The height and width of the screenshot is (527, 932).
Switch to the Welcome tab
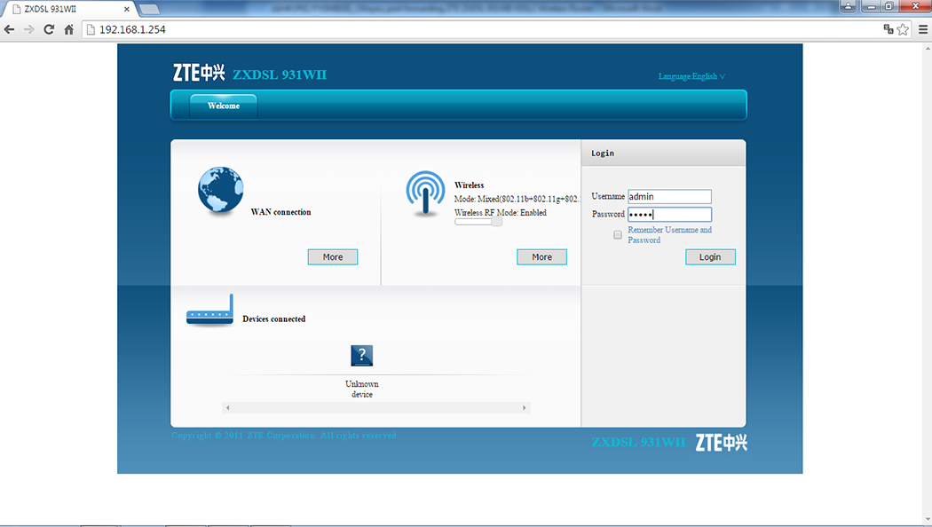[224, 106]
